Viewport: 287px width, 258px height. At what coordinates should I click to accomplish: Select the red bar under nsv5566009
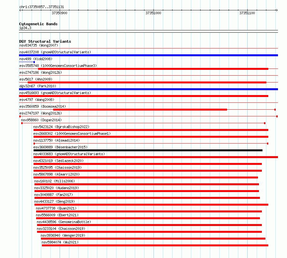click(148, 218)
